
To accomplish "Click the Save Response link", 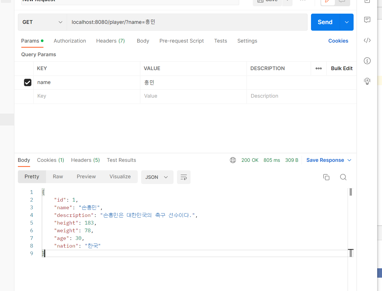I will coord(325,160).
